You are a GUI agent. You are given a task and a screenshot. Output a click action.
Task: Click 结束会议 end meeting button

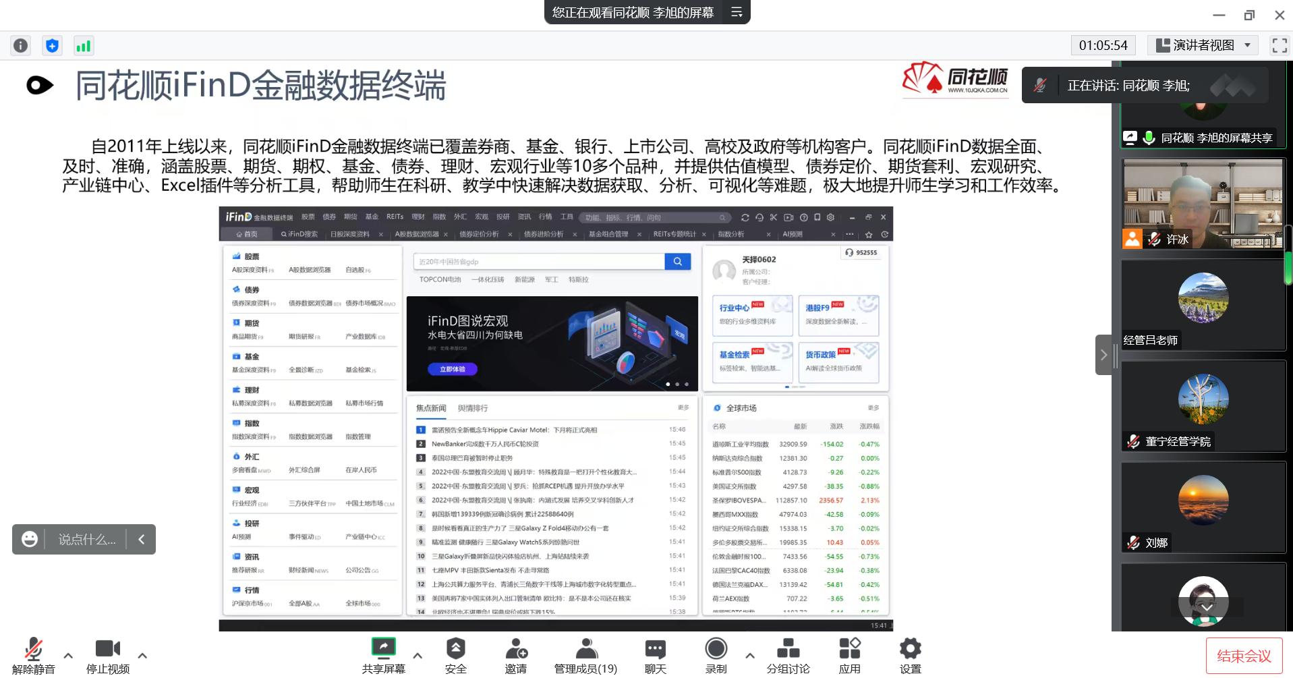point(1244,656)
